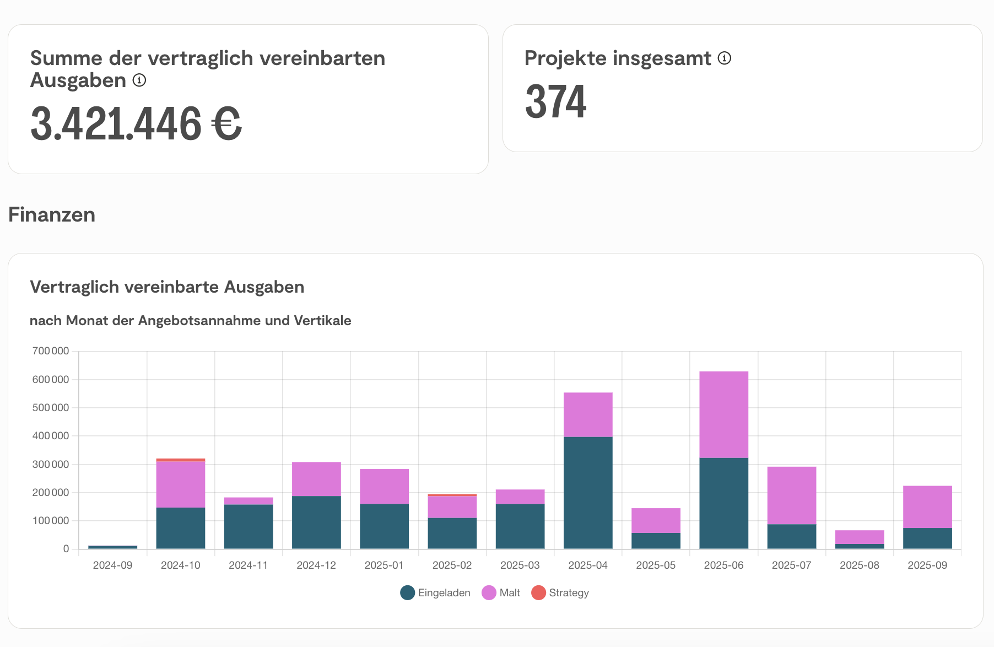
Task: Toggle the Strategy legend series
Action: click(x=569, y=593)
